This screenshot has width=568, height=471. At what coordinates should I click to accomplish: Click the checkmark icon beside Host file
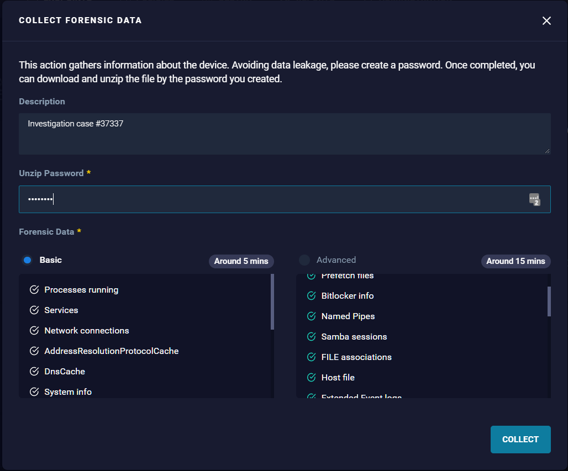pyautogui.click(x=311, y=377)
